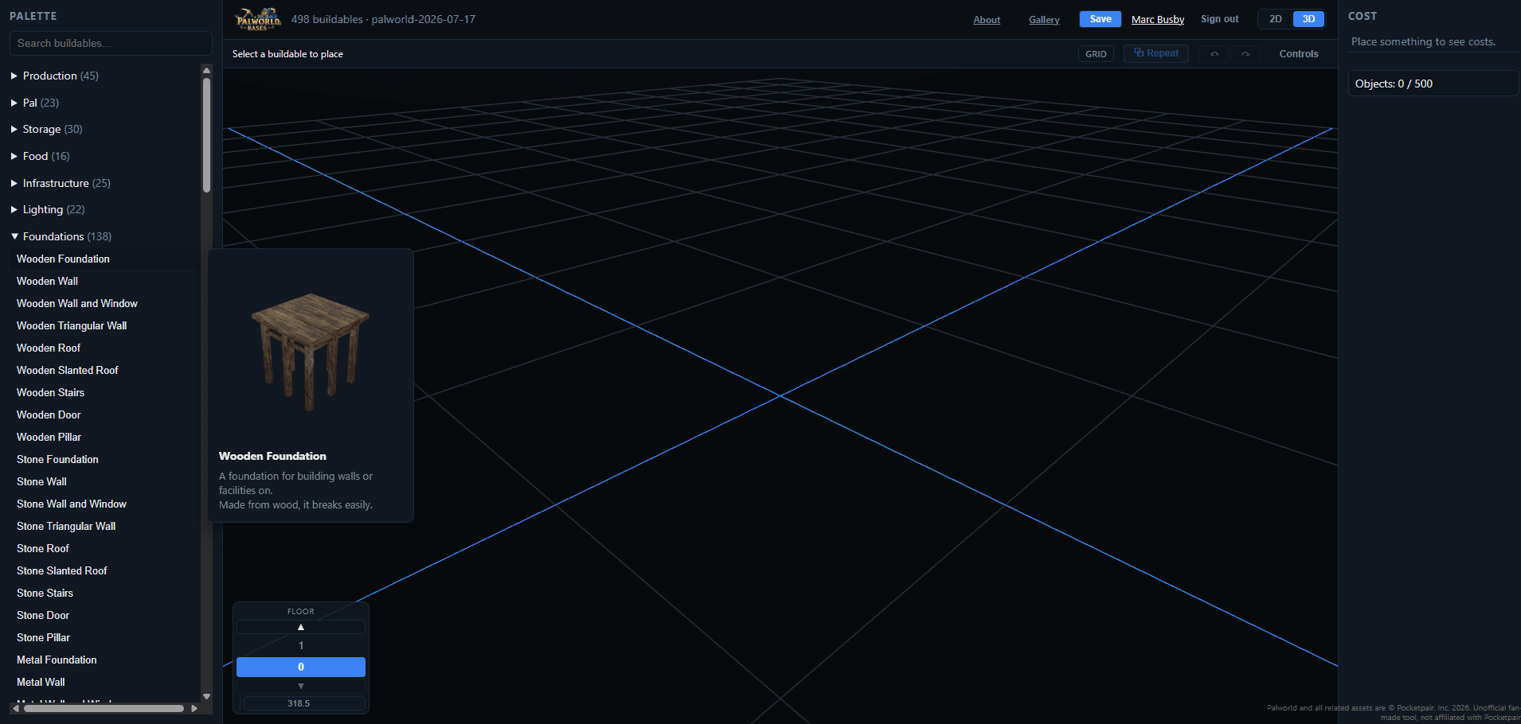Select Stone Slanted Roof

coord(61,570)
